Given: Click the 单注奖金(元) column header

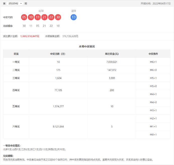Looking at the screenshot, I should pyautogui.click(x=112, y=54).
